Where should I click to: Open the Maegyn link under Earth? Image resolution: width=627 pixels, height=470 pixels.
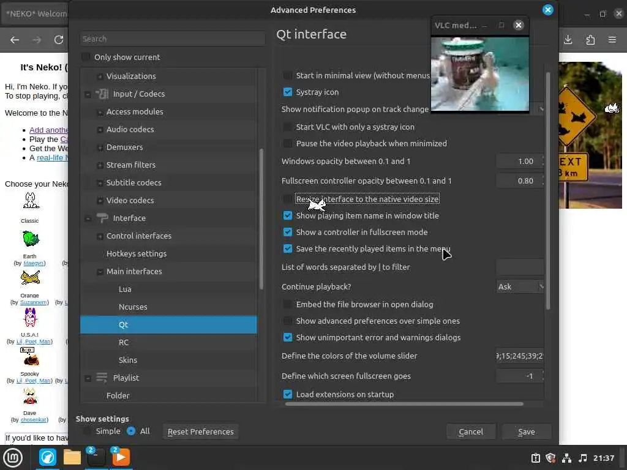pyautogui.click(x=33, y=263)
